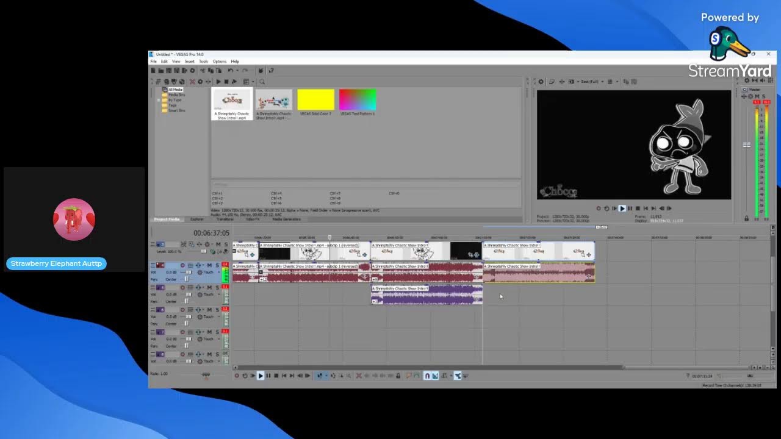This screenshot has height=439, width=781.
Task: Click the VEGAS Test Pattern thumbnail
Action: tap(358, 100)
